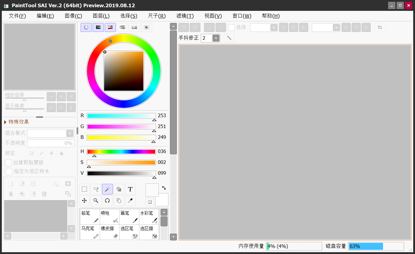Choose the 选区笔 selection pen
The height and width of the screenshot is (254, 415).
[x=129, y=232]
